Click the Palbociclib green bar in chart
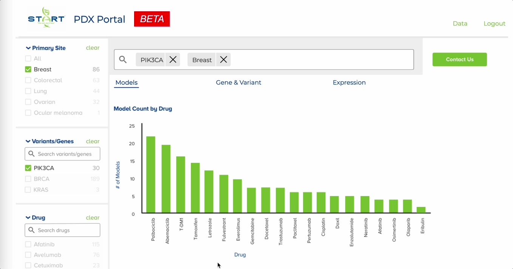The image size is (513, 269). 151,175
